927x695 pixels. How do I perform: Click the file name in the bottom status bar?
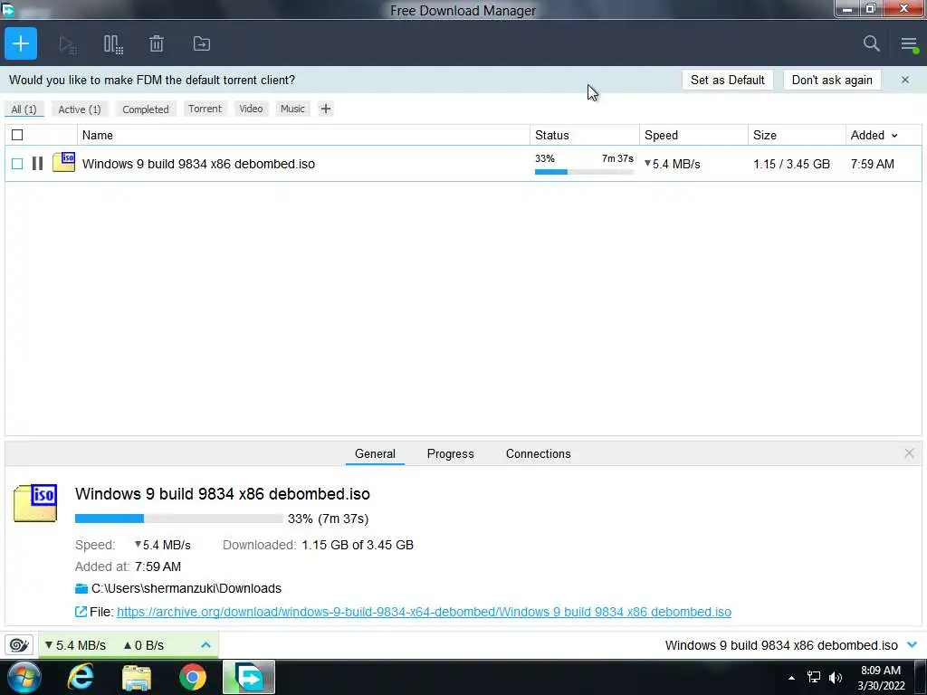click(781, 644)
